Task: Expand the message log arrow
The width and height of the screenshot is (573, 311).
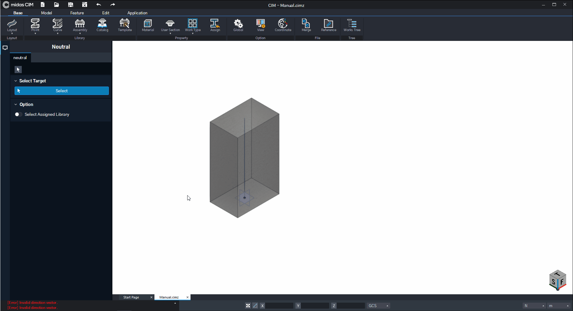Action: pos(175,303)
